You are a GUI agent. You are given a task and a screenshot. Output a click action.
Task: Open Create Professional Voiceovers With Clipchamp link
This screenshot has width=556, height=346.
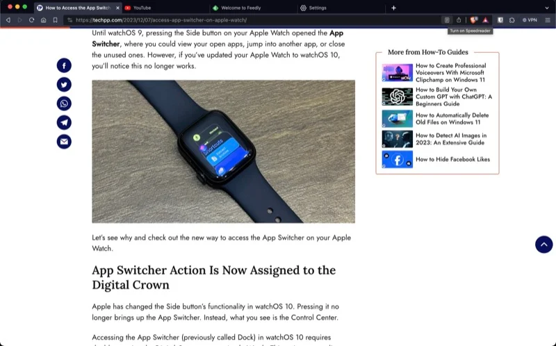click(x=450, y=73)
